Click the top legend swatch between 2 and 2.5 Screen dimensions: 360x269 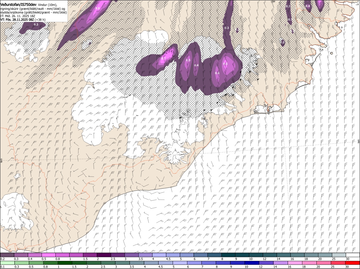[x=104, y=255]
